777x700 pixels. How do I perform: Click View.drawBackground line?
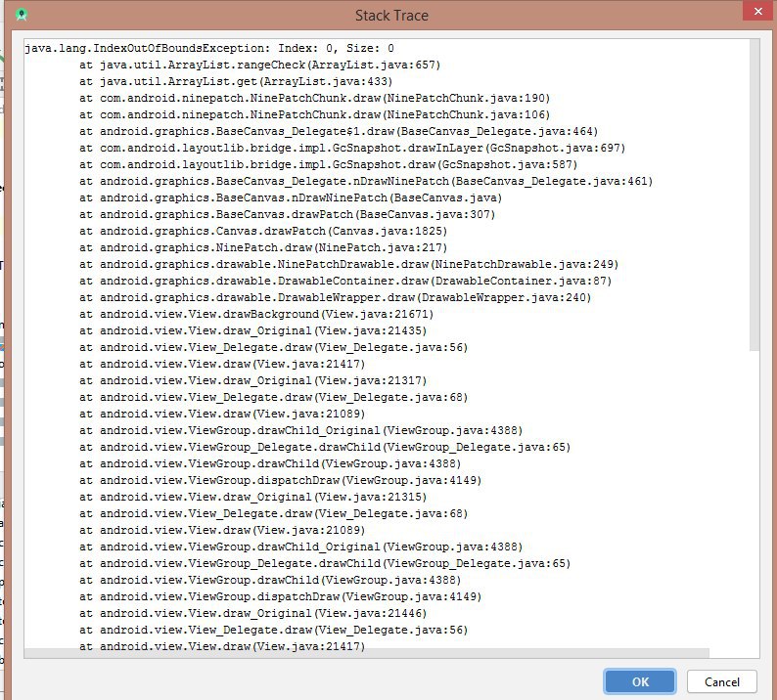click(256, 314)
